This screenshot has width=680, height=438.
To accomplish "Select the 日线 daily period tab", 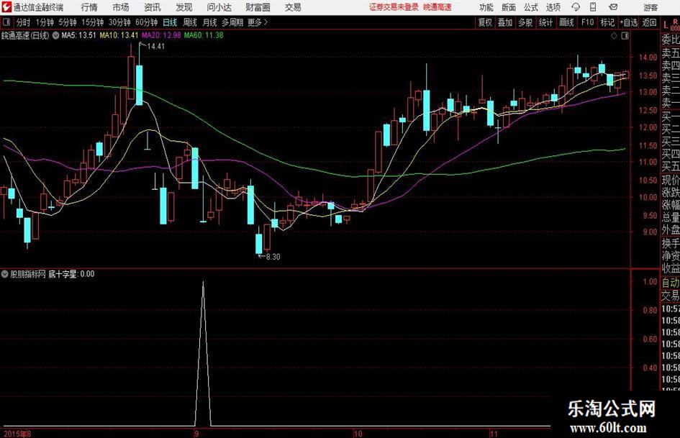I will (170, 22).
